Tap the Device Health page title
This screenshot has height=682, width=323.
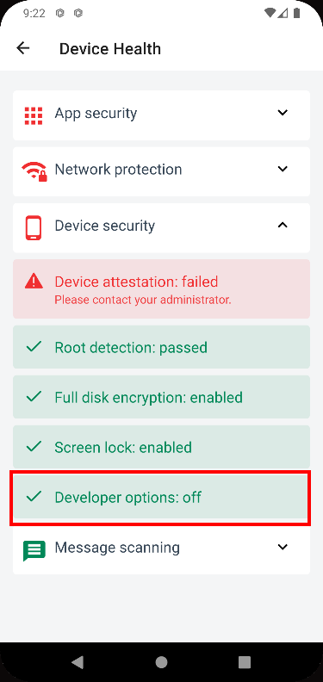click(x=110, y=48)
